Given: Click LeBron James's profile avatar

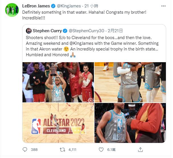Looking at the screenshot, I should [12, 10].
